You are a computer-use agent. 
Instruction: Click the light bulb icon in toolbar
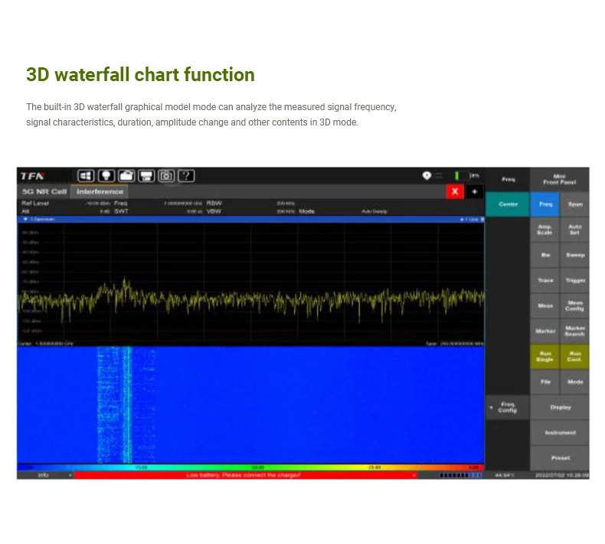106,176
